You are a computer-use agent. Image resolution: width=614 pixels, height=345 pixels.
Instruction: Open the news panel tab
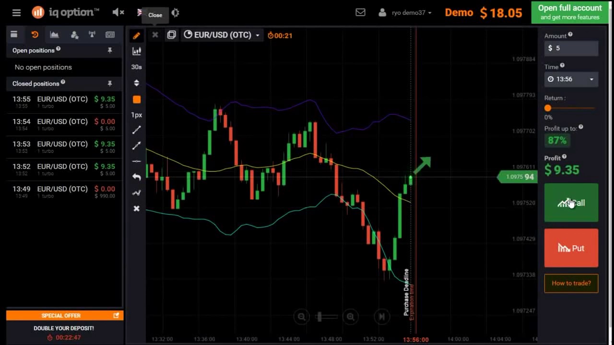point(110,34)
